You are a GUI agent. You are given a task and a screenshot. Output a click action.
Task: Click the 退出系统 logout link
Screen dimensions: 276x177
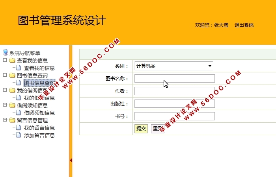pos(244,25)
